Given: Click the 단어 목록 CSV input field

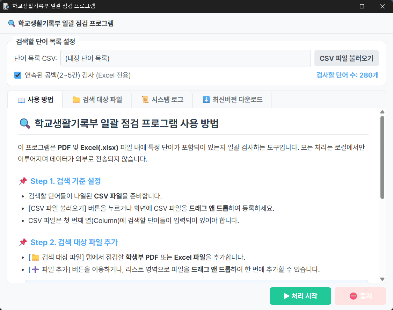Looking at the screenshot, I should [x=185, y=58].
